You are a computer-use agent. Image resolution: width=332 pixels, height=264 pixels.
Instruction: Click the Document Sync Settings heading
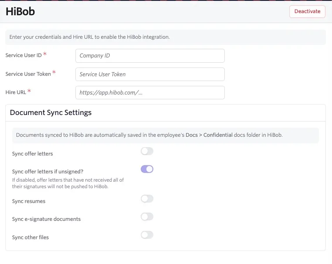(x=51, y=112)
